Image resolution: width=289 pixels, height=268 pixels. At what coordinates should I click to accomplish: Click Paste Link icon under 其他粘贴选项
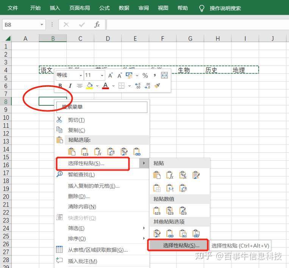point(170,234)
